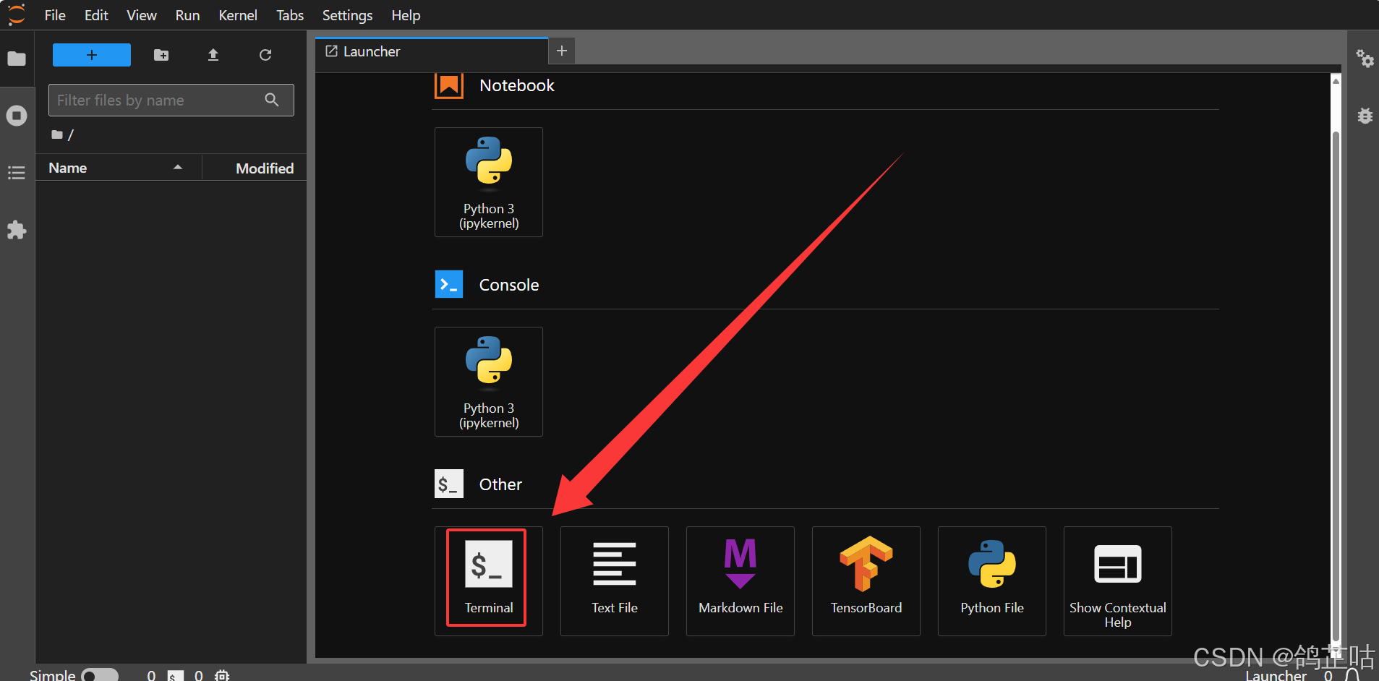Open Table of Contents sidebar panel
1379x681 pixels.
17,173
